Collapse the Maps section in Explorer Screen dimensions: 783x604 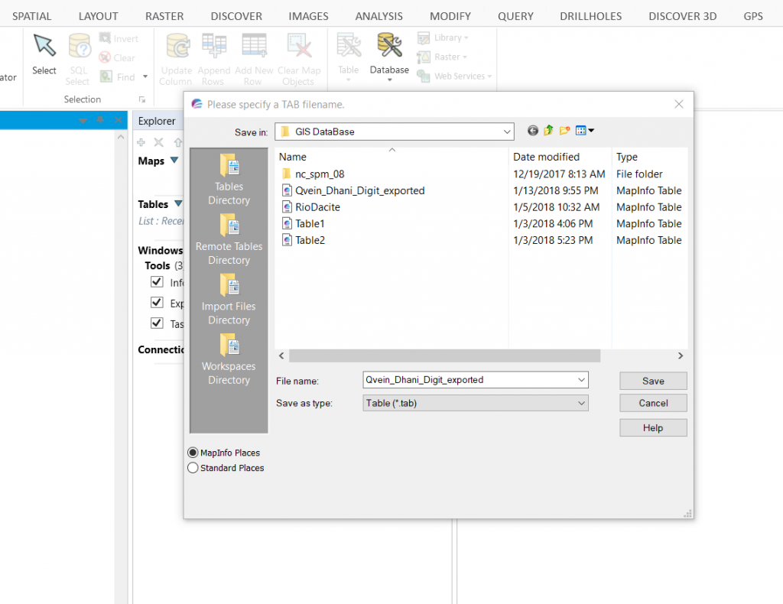click(174, 161)
